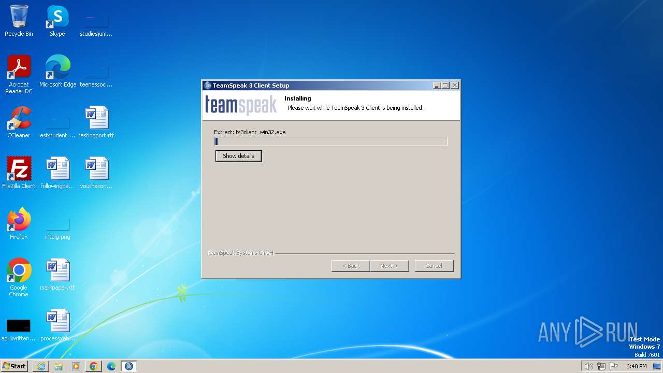Open Chrome from the taskbar
This screenshot has height=373, width=663.
(94, 366)
